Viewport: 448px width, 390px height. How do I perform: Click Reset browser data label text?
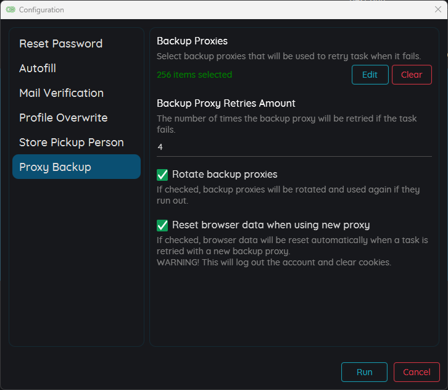(x=271, y=225)
